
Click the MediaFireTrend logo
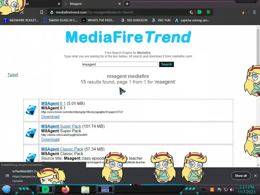pos(128,37)
